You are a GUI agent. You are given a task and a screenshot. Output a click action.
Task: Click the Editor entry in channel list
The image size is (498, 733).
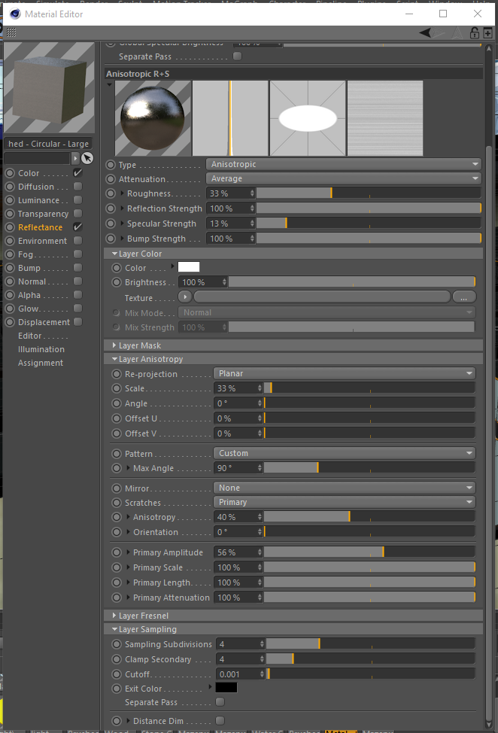(30, 336)
